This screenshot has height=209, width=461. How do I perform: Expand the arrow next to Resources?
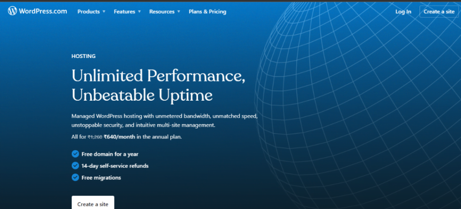pyautogui.click(x=179, y=12)
